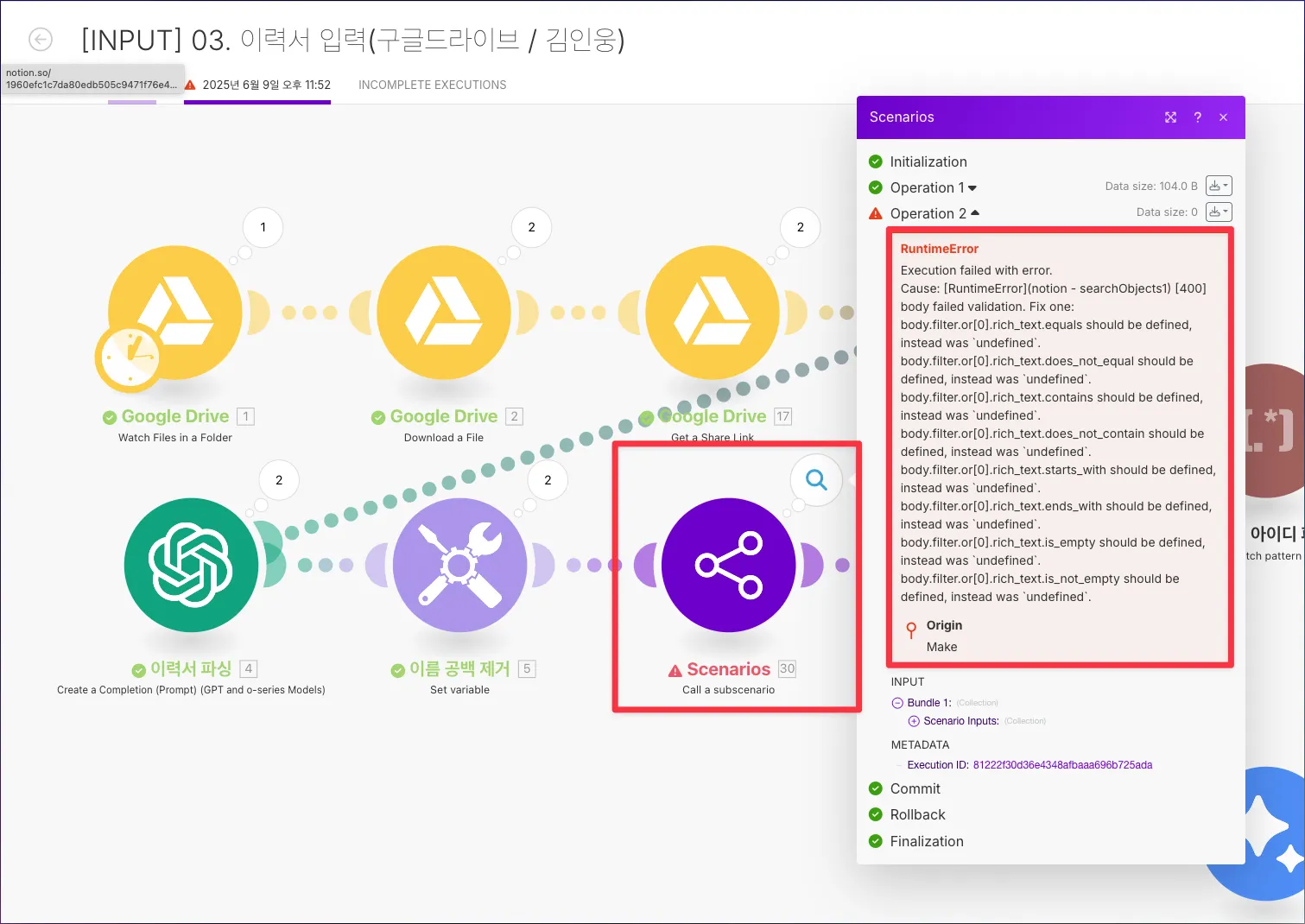The width and height of the screenshot is (1305, 924).
Task: Click the INPUT section heading
Action: click(x=908, y=682)
